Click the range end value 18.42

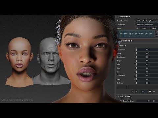coord(154,28)
